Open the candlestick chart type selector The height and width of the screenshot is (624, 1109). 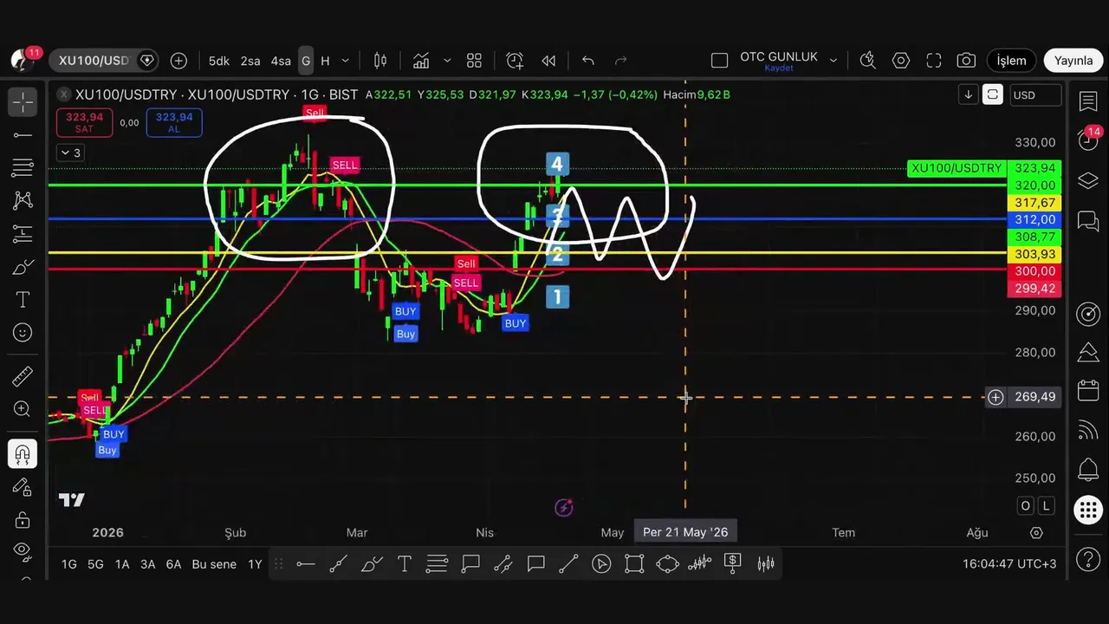[380, 61]
